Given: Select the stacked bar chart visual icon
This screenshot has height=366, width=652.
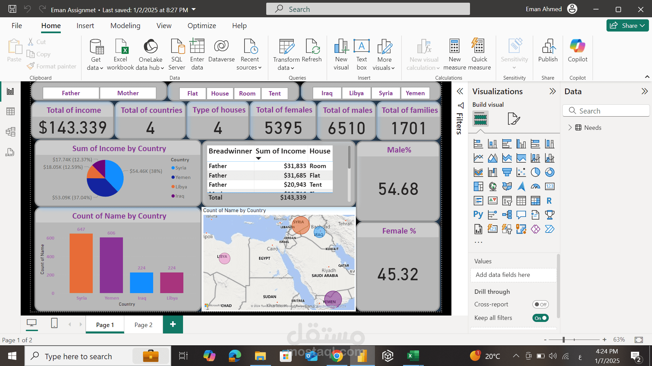Looking at the screenshot, I should click(478, 144).
